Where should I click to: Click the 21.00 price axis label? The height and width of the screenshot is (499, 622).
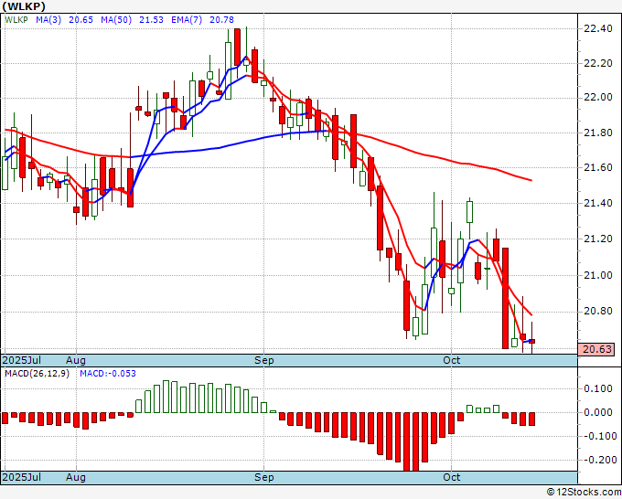[x=598, y=275]
